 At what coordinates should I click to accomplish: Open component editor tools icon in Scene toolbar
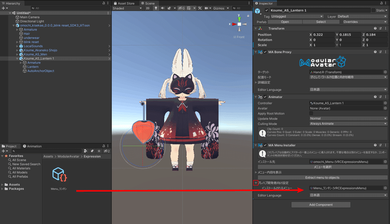[x=200, y=8]
